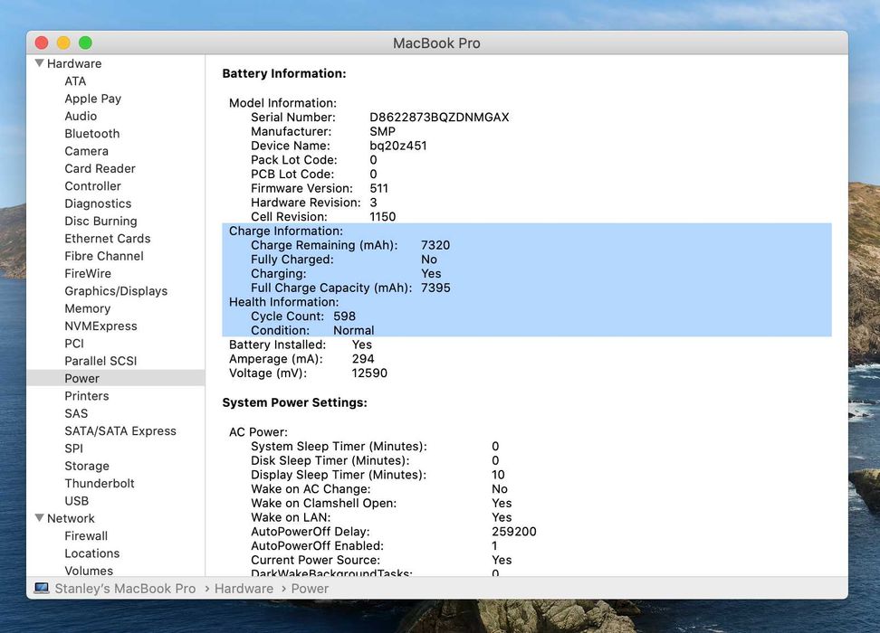880x633 pixels.
Task: Select the highlighted Power sidebar item
Action: [116, 378]
